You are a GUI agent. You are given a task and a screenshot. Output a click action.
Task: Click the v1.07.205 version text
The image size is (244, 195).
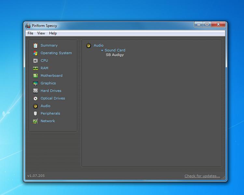click(x=36, y=176)
